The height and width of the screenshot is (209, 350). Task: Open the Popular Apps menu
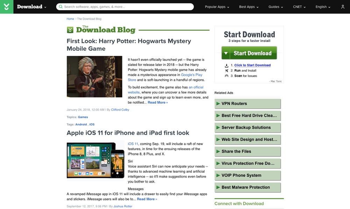tap(217, 7)
